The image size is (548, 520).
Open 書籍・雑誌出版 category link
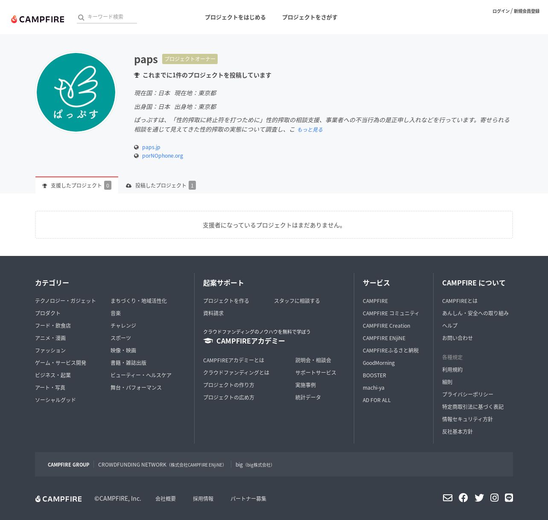128,363
